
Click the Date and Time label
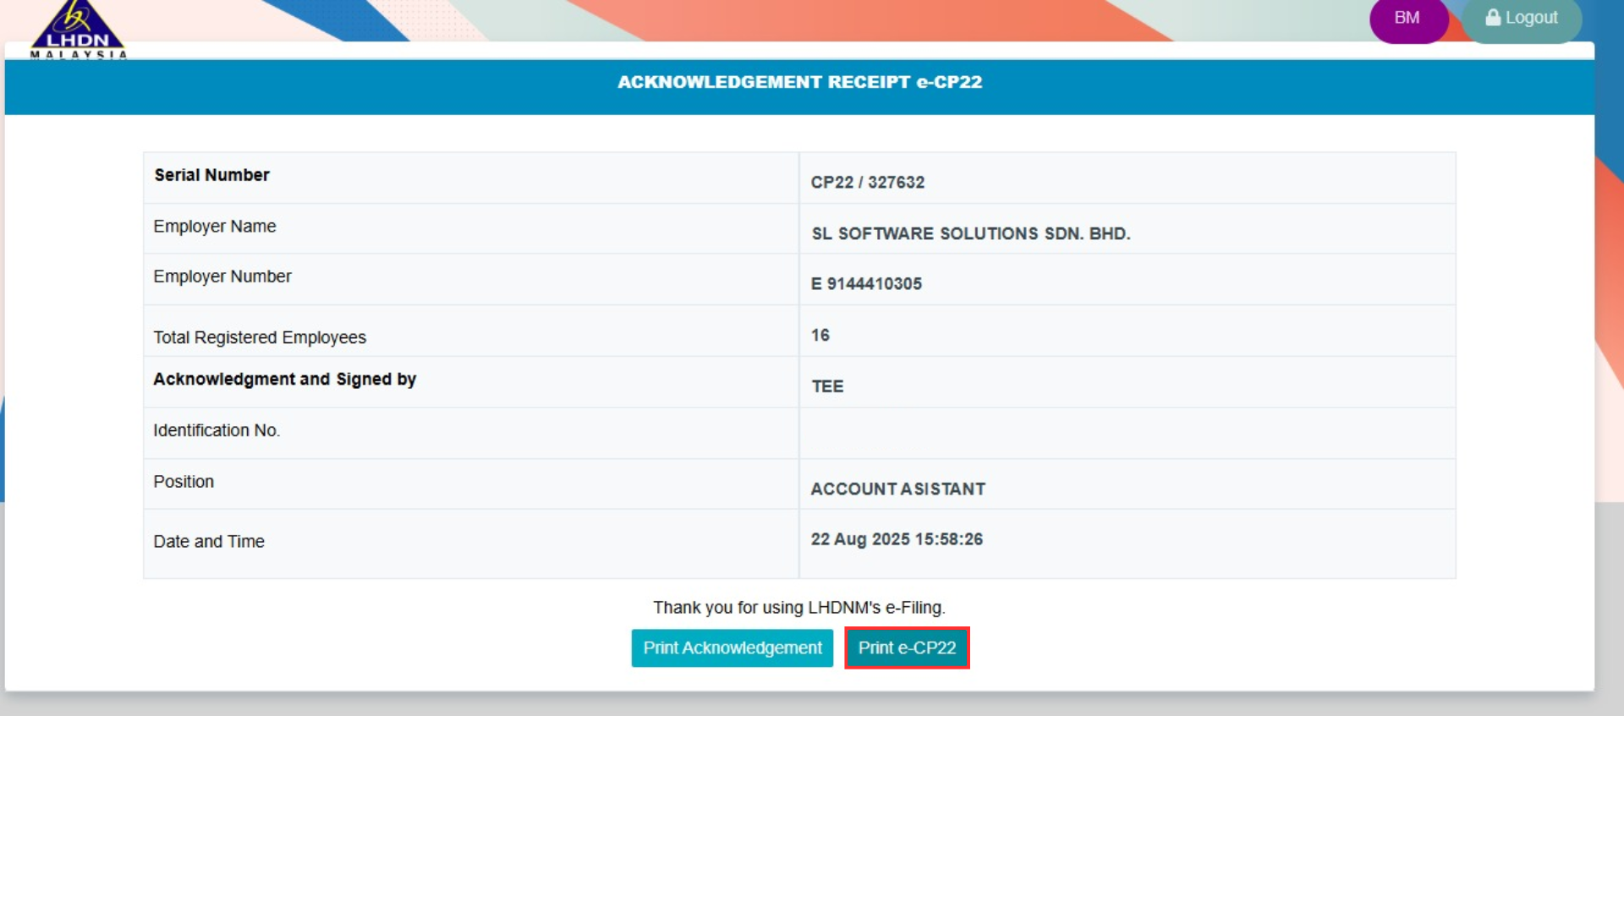click(209, 542)
